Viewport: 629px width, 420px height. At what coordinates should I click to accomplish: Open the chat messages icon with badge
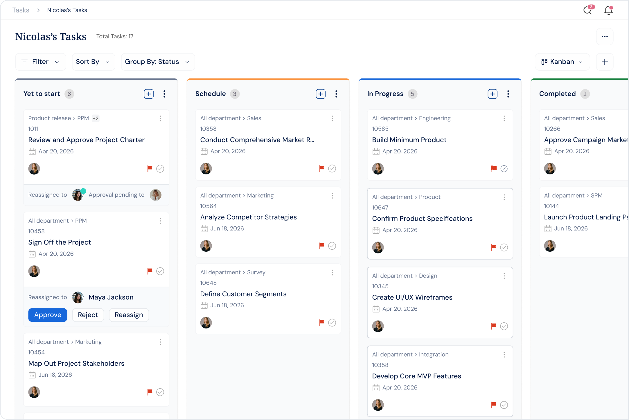[x=588, y=10]
